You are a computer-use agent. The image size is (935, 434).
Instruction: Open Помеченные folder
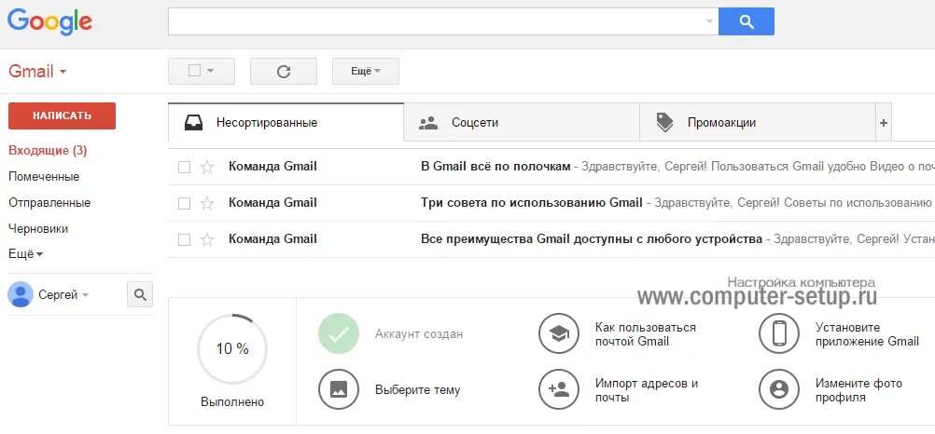(44, 177)
